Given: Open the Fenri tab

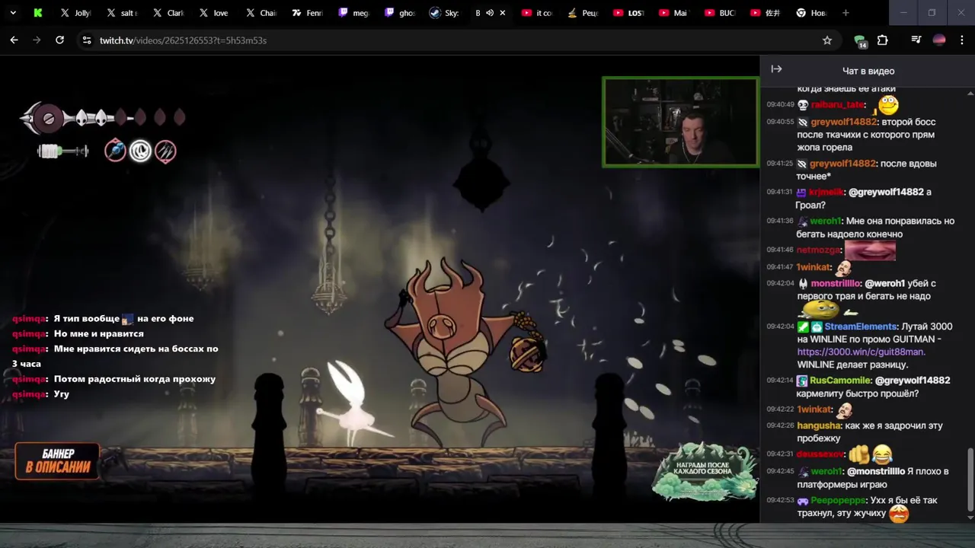Looking at the screenshot, I should tap(306, 13).
